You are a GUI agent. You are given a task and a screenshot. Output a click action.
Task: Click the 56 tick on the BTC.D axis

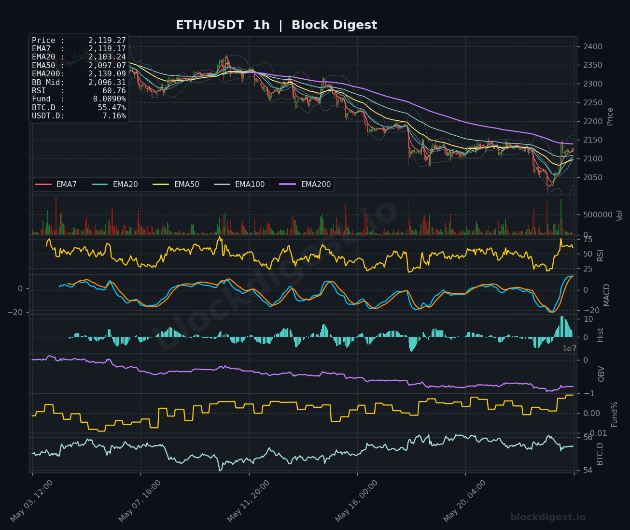[x=588, y=437]
